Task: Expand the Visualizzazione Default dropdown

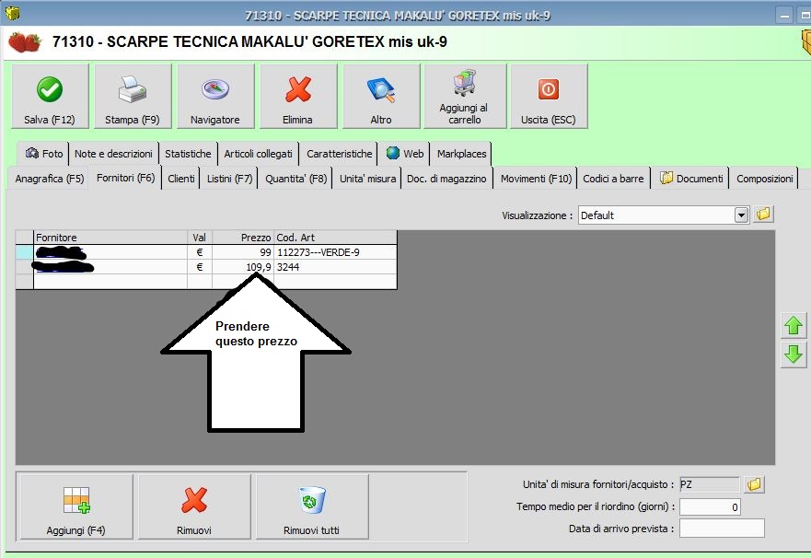Action: pos(741,215)
